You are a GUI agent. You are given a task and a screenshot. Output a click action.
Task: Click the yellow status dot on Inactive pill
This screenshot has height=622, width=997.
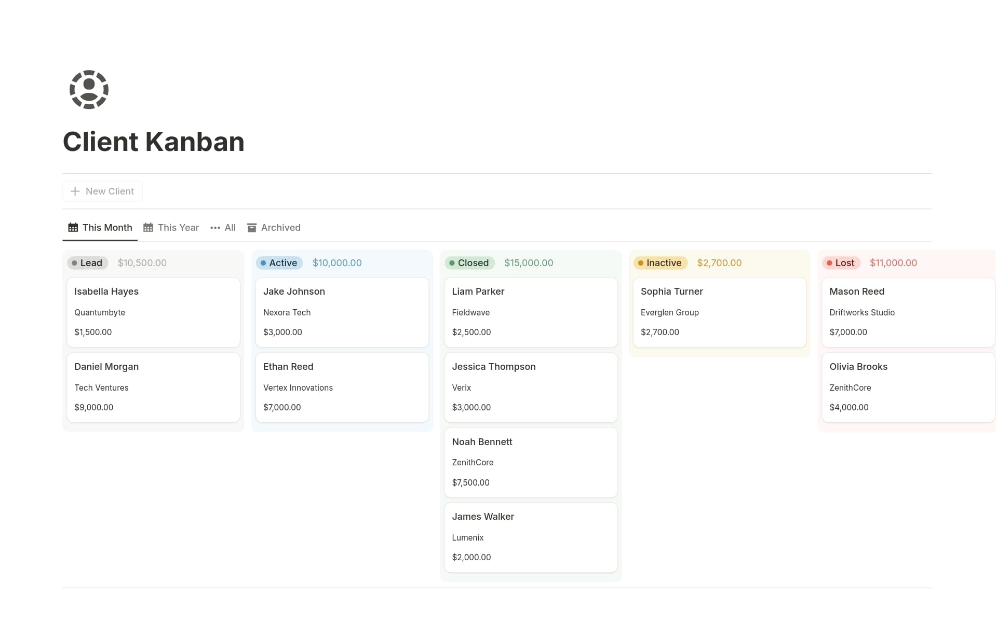pos(641,262)
